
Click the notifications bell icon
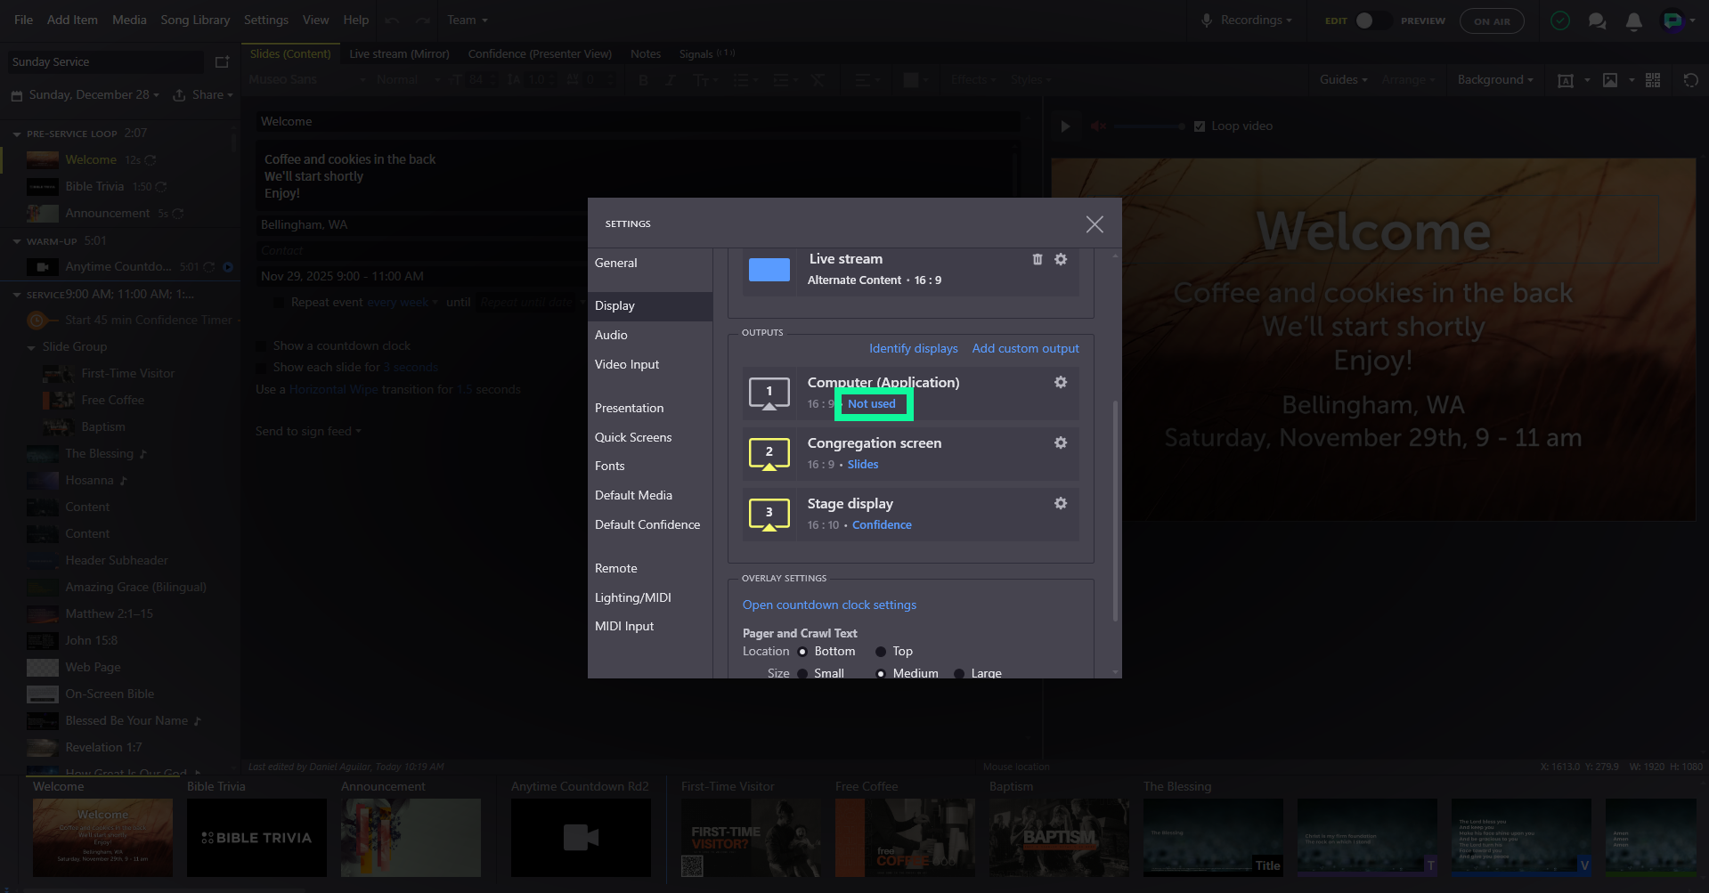click(x=1633, y=21)
